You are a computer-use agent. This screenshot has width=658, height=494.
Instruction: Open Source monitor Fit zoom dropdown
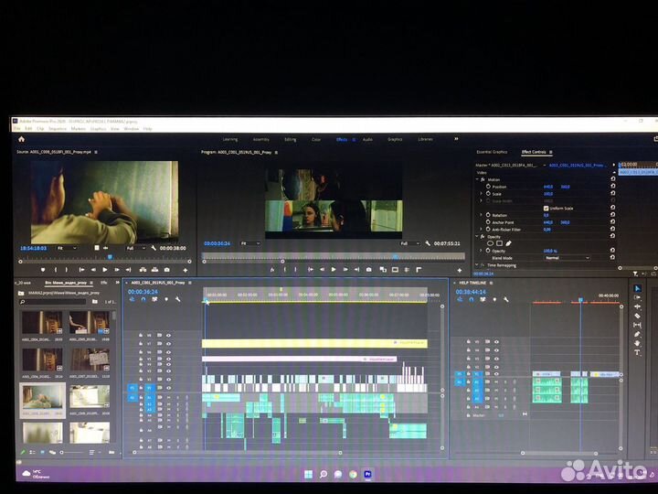(x=67, y=248)
